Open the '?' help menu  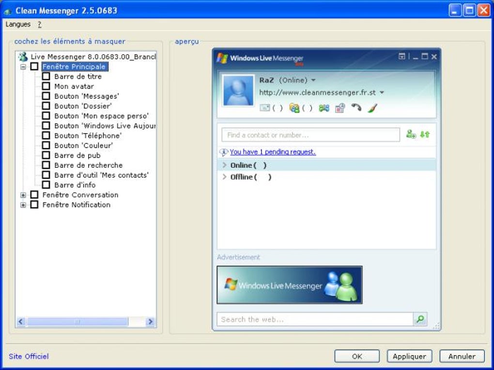[x=39, y=24]
